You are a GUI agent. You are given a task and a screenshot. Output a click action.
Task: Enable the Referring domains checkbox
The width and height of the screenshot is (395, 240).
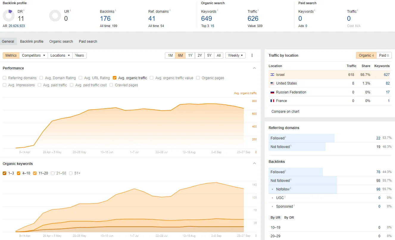pos(4,78)
